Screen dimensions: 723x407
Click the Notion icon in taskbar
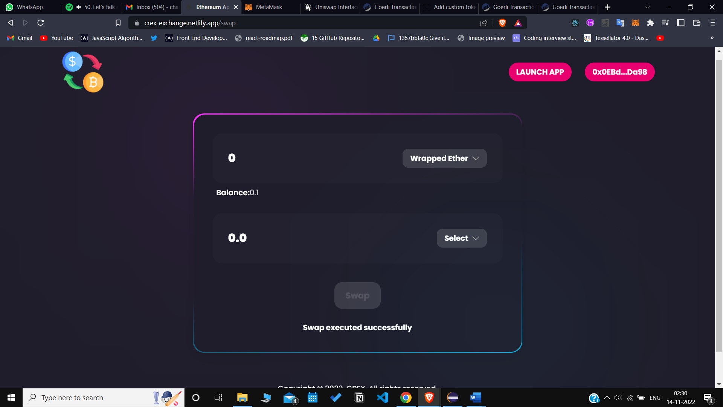[x=359, y=398]
